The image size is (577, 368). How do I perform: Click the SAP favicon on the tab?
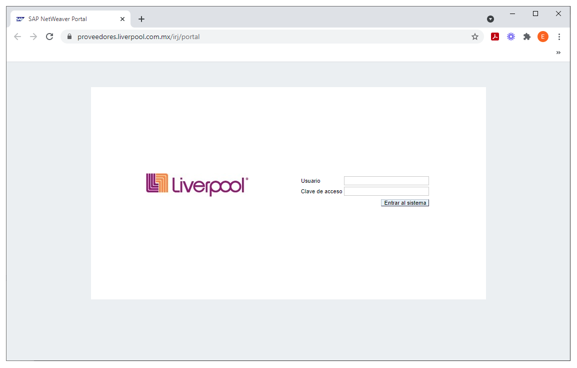(x=20, y=19)
